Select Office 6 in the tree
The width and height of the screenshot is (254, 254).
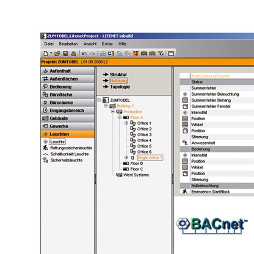(144, 152)
